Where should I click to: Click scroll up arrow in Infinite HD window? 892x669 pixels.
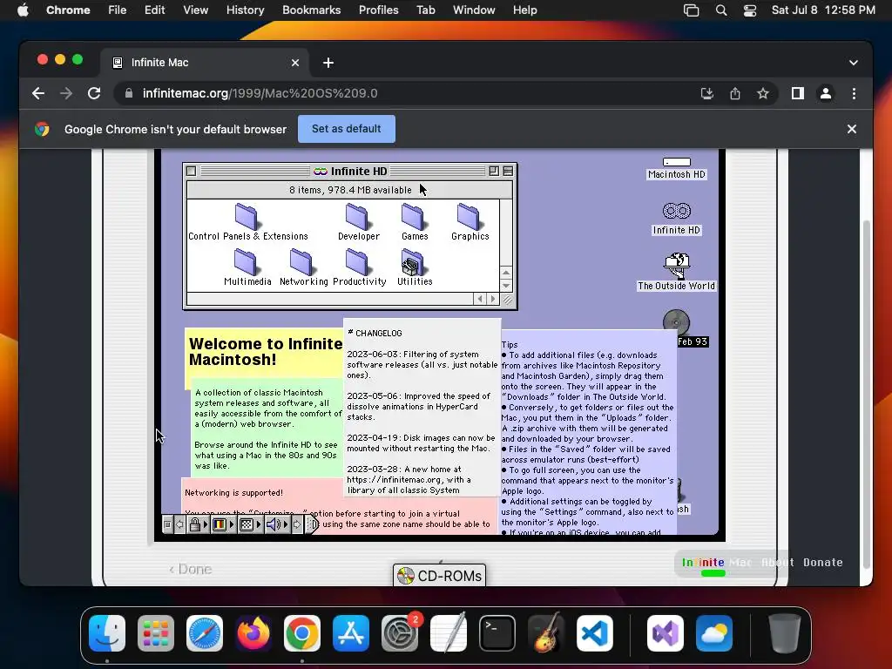click(506, 273)
